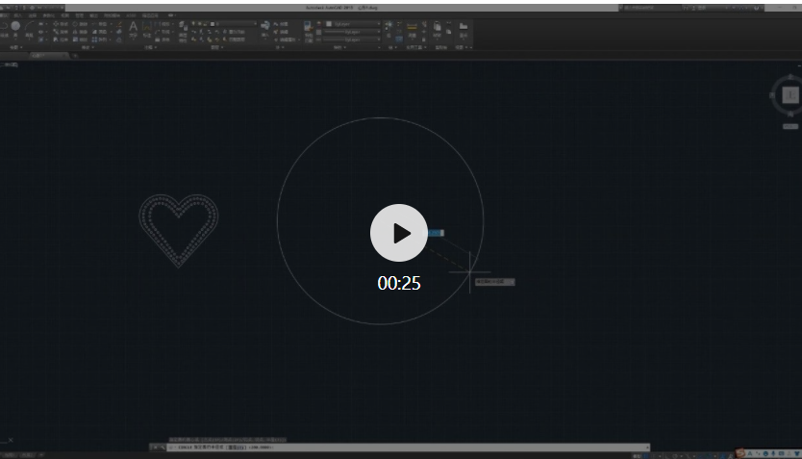Expand the Draw panel title arrow

tap(21, 47)
